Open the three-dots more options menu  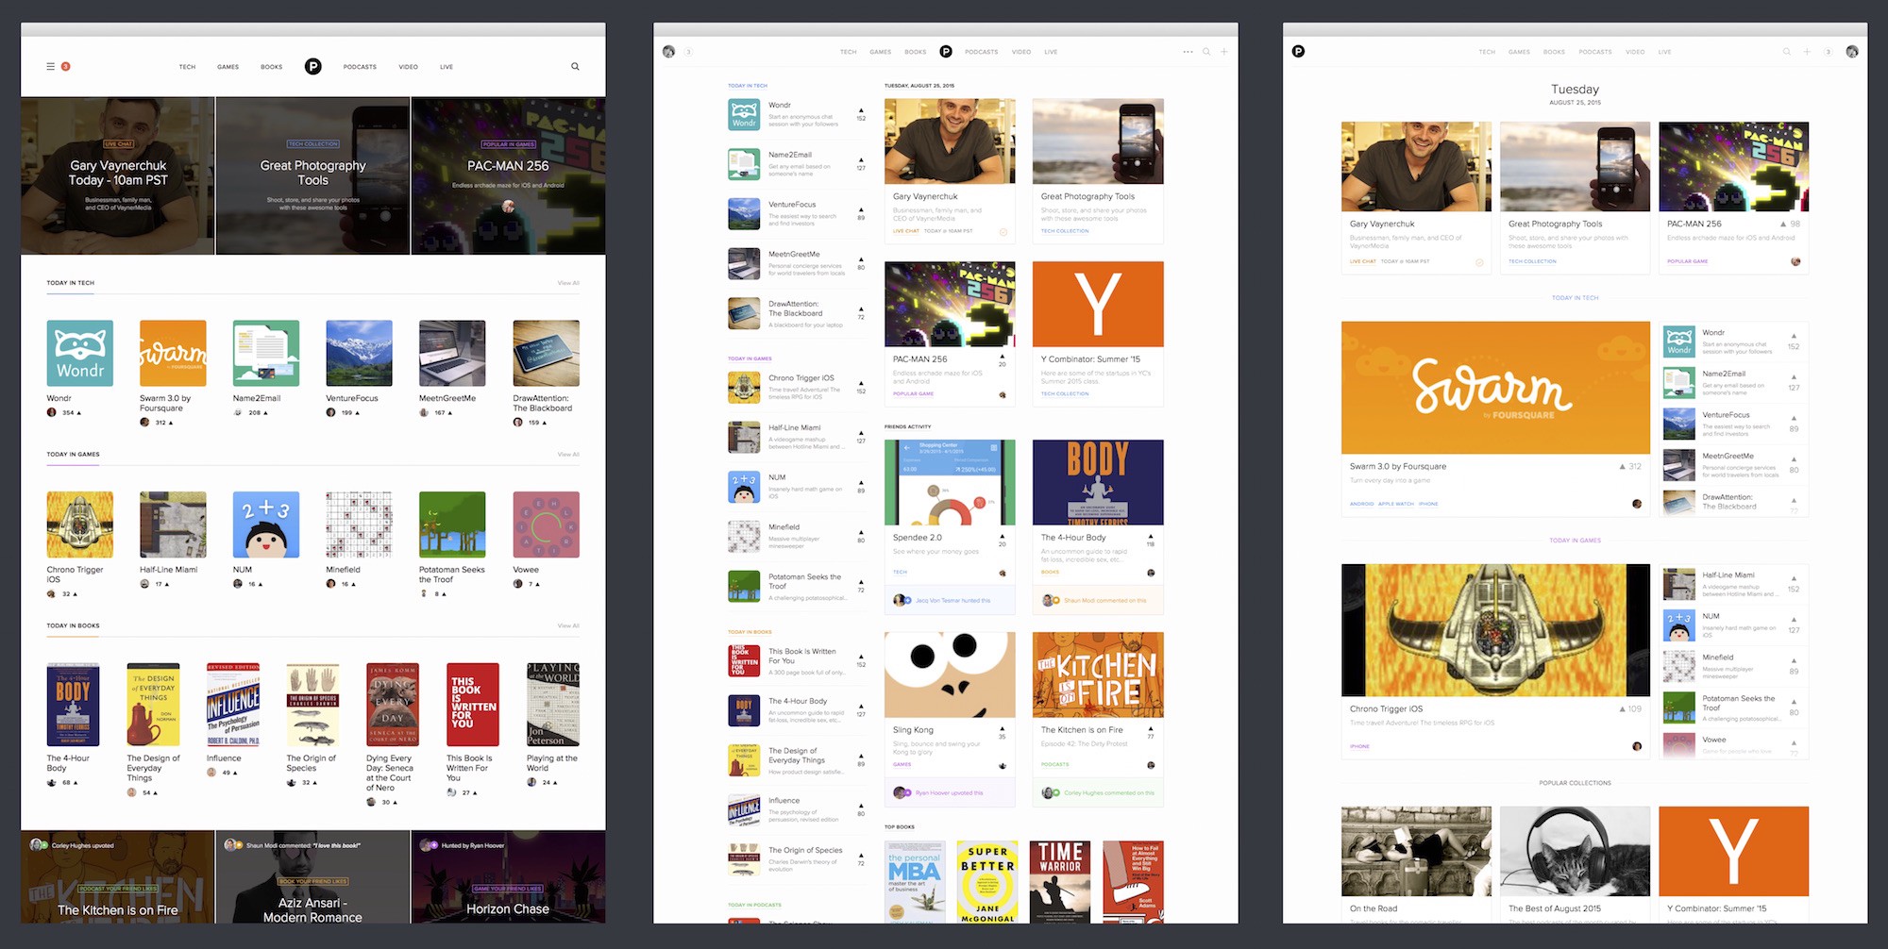tap(1188, 52)
